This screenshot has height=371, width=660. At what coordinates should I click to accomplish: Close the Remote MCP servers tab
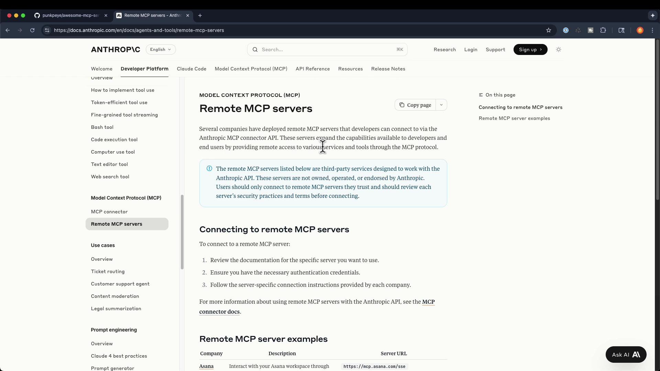coord(188,15)
